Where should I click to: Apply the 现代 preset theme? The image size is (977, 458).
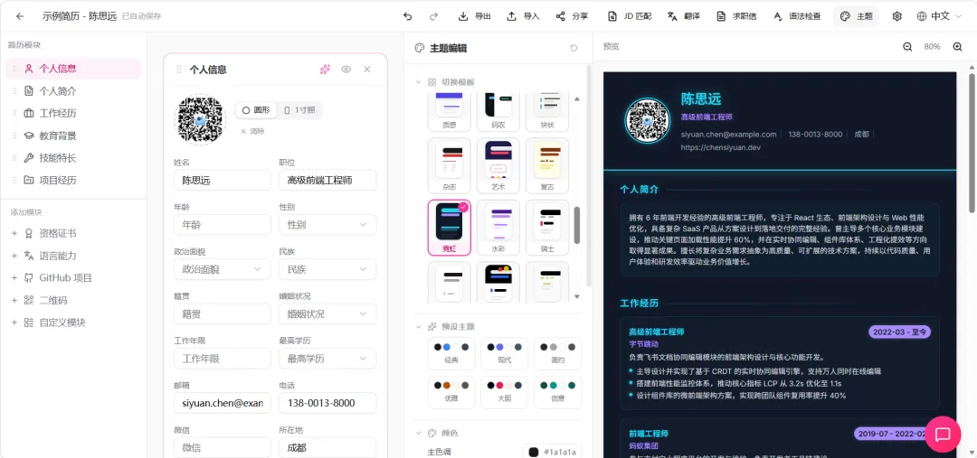pos(505,353)
